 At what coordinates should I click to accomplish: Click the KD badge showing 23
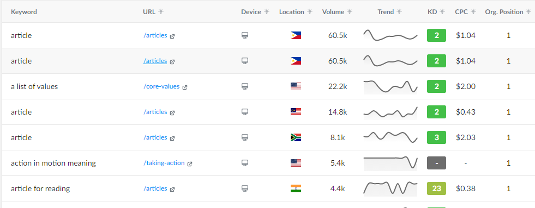436,188
